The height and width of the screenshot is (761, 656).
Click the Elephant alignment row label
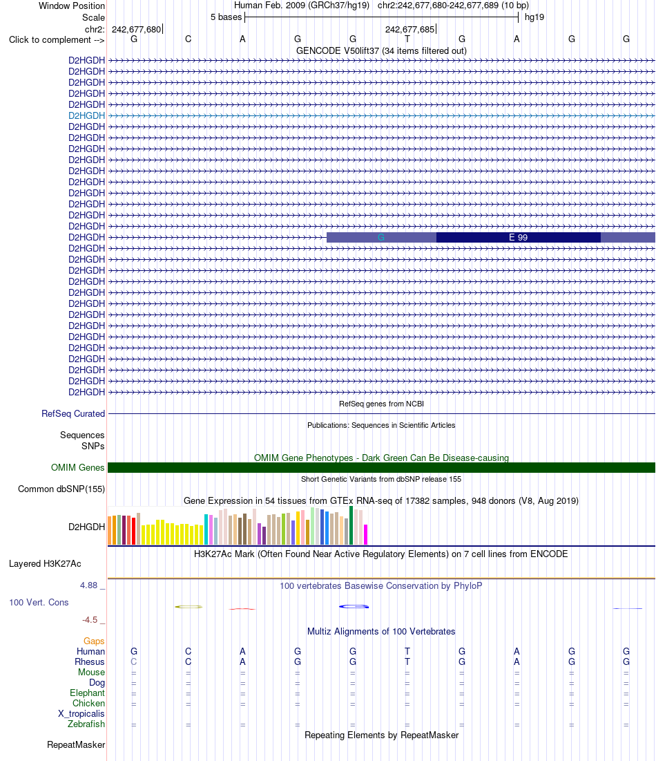[x=87, y=693]
